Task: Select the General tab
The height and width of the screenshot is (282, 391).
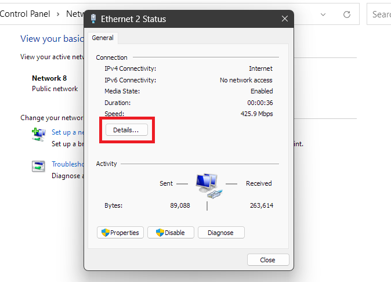Action: tap(103, 38)
